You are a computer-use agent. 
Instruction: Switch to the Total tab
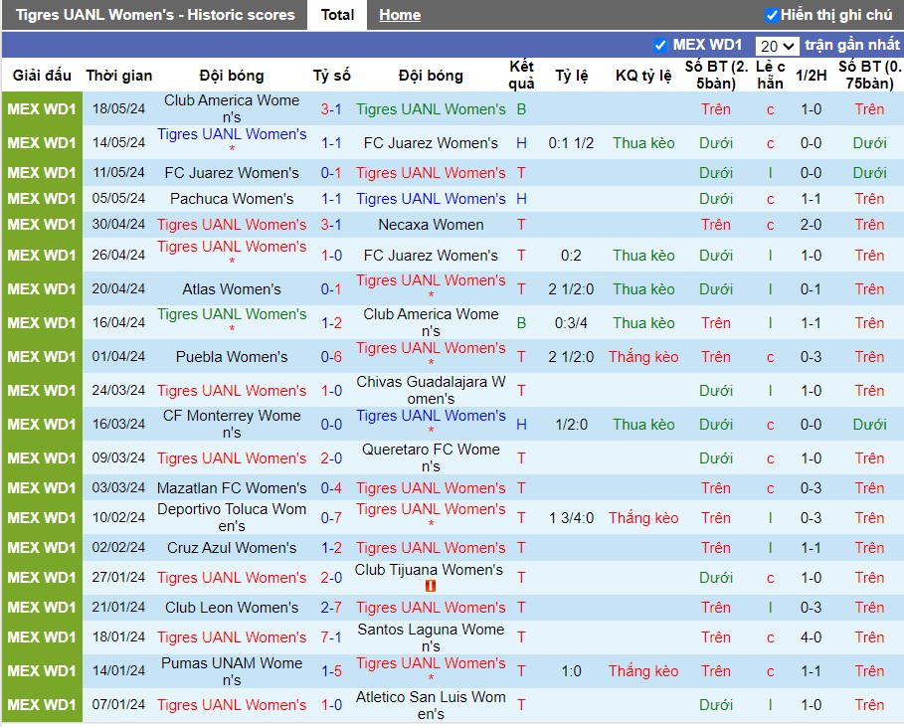(337, 15)
